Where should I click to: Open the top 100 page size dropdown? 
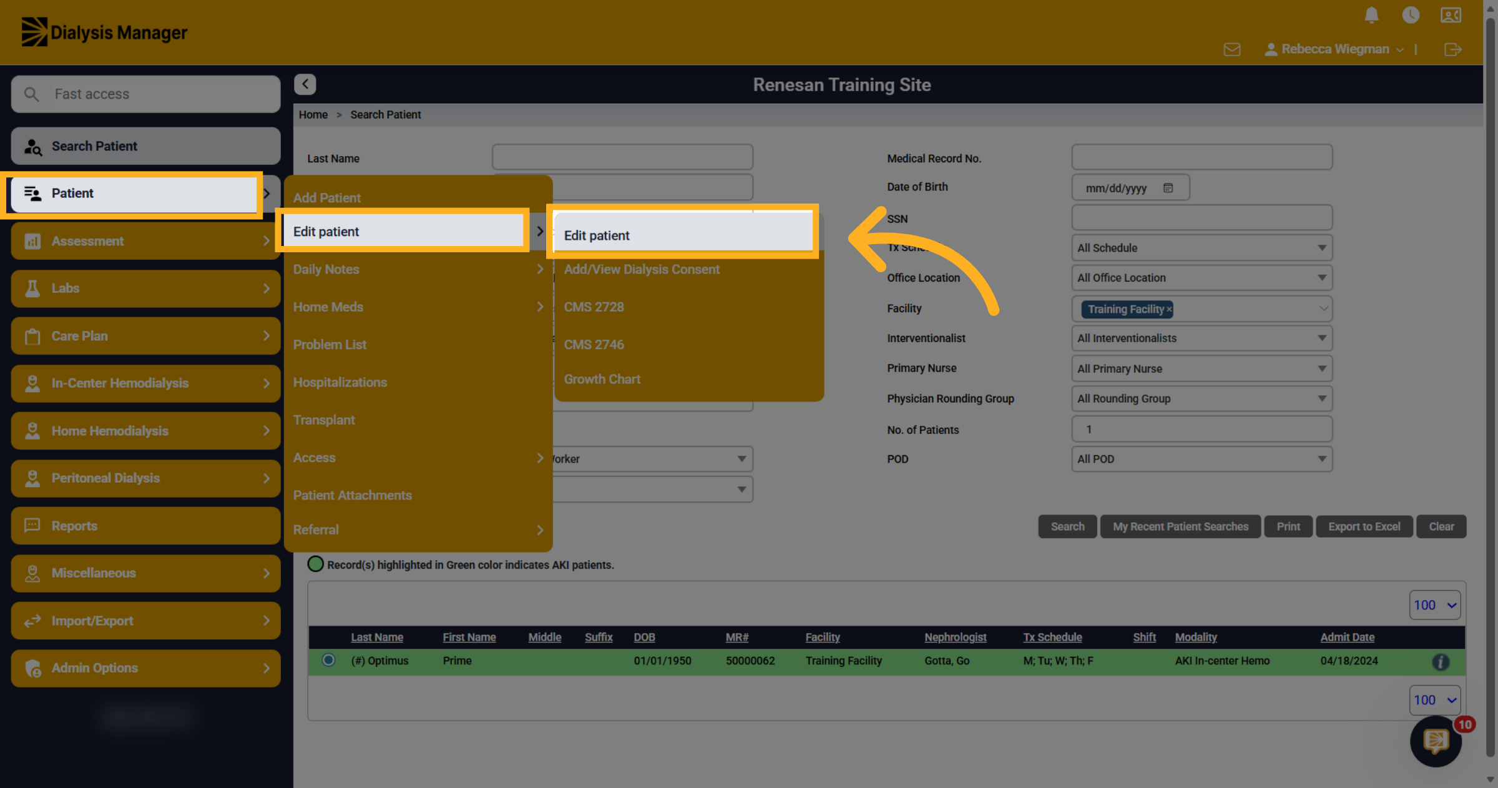point(1434,605)
